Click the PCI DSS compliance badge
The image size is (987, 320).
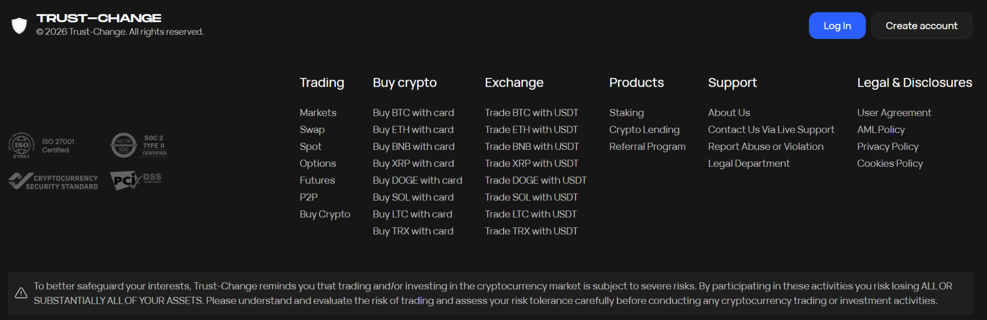pos(135,180)
